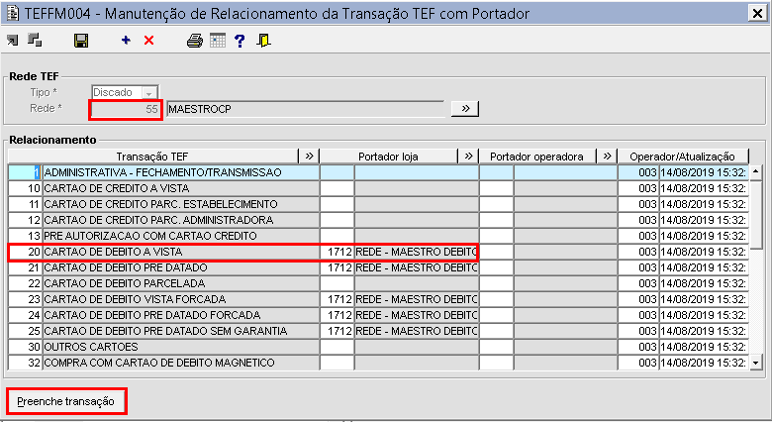Select row CARTAO DE DEBITO PRE DATADO SEM GARANTIA
This screenshot has width=772, height=422.
(x=378, y=331)
